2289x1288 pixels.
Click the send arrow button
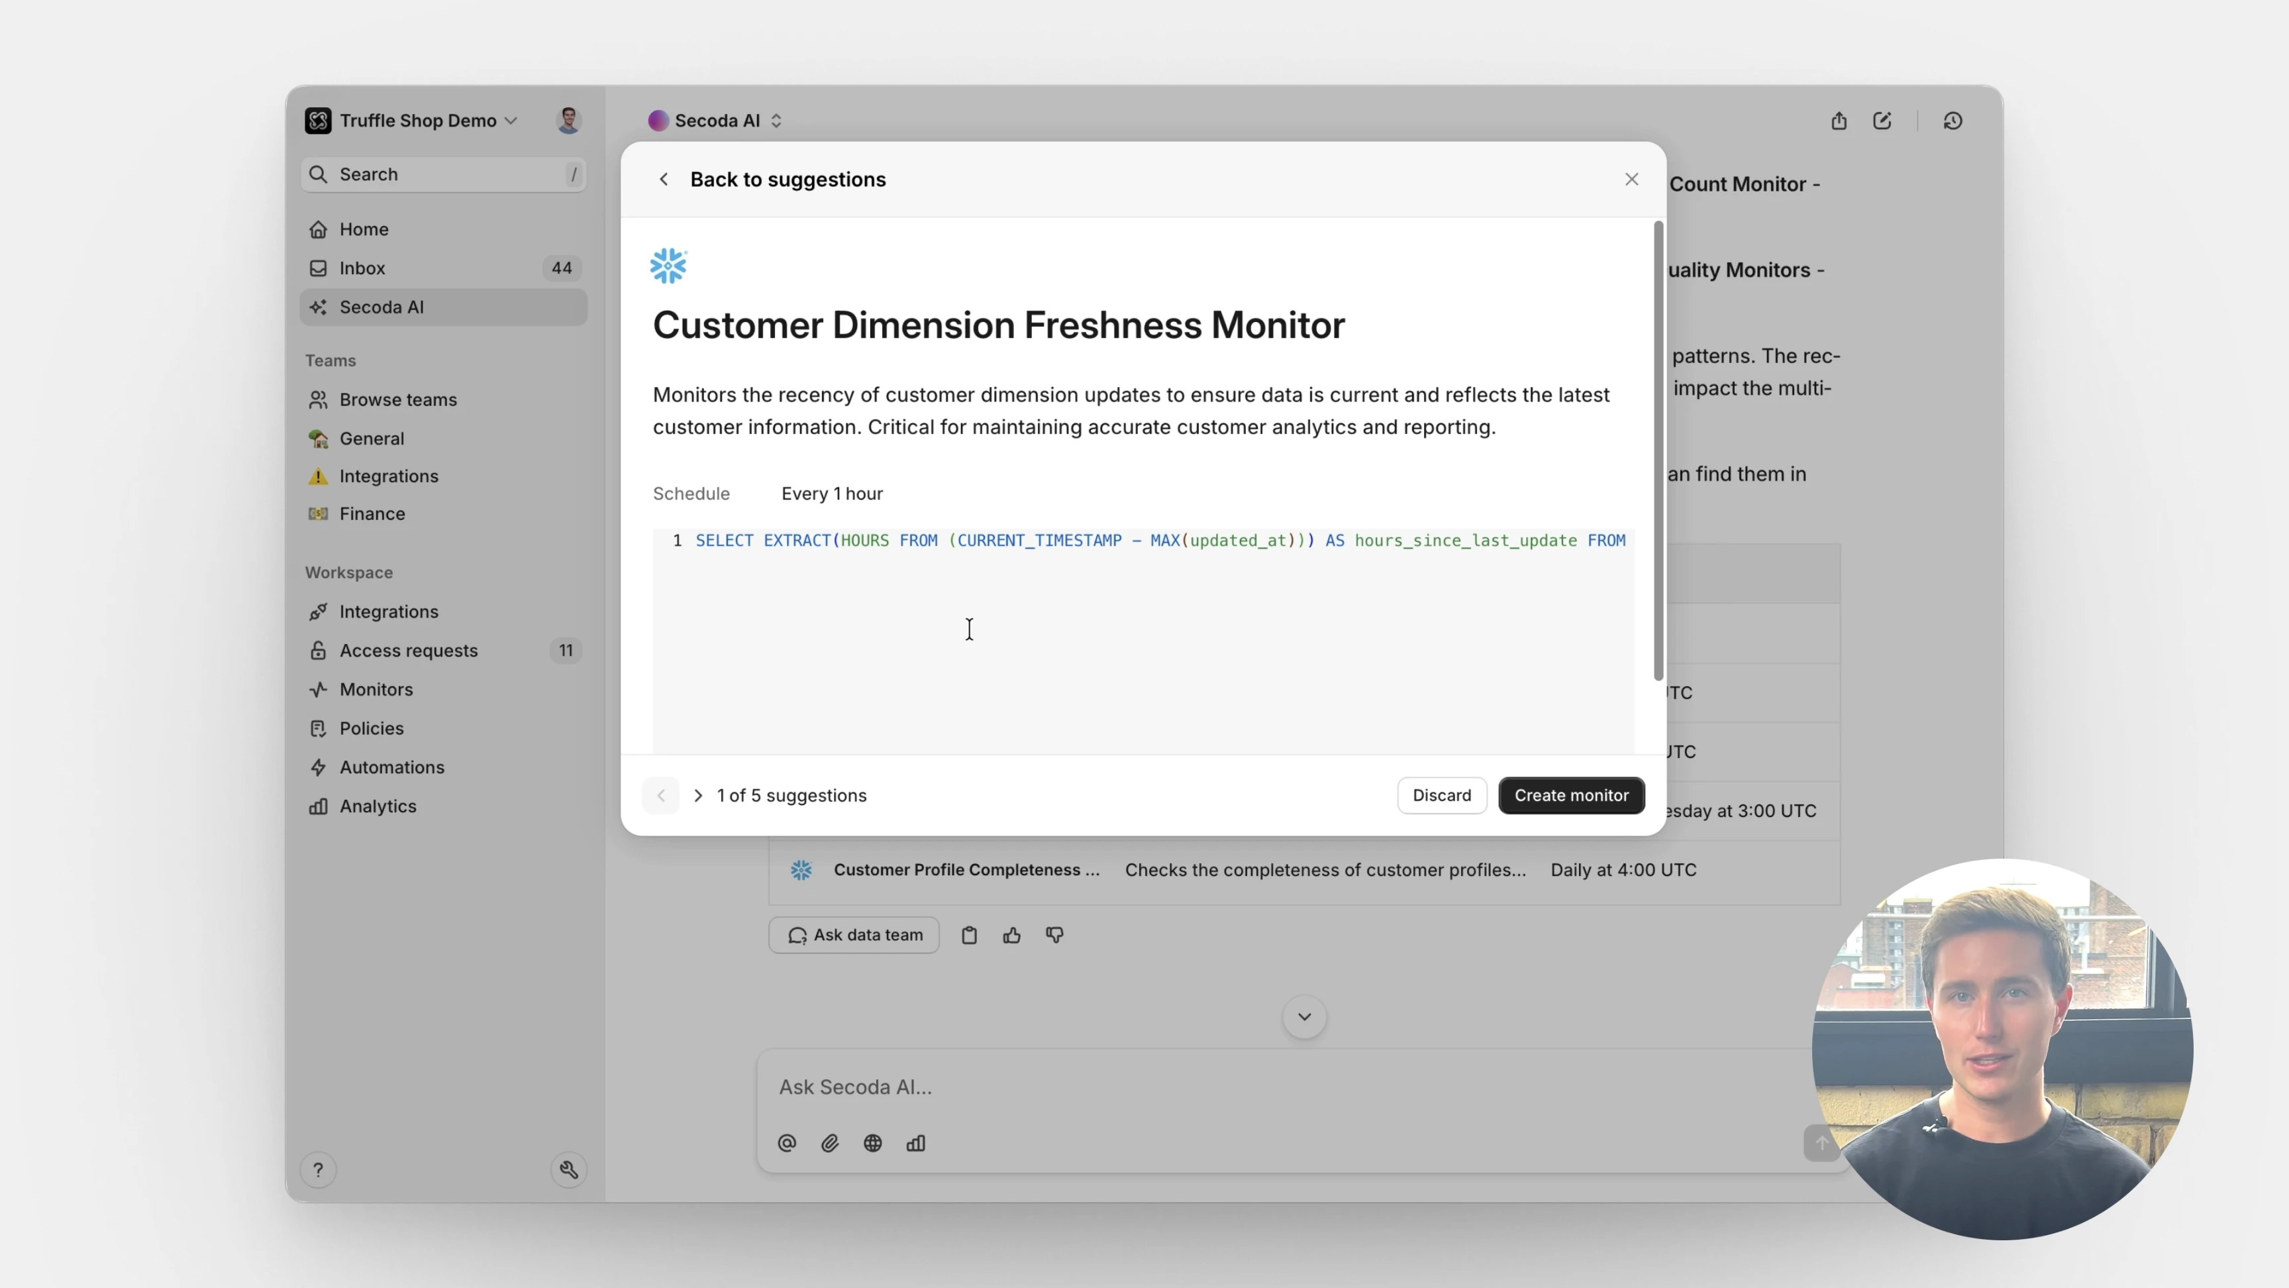point(1821,1143)
